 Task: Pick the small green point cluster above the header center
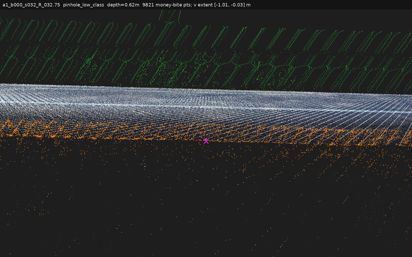click(x=170, y=15)
